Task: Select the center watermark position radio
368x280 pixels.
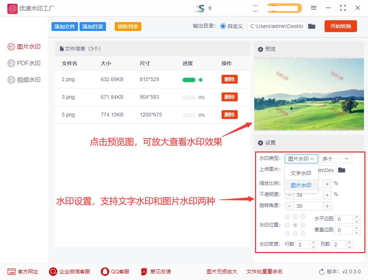Action: (x=295, y=225)
